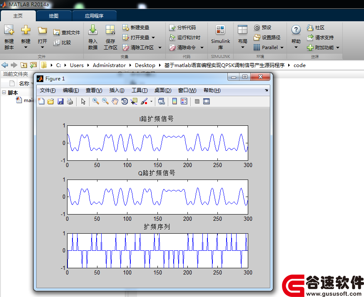Open the Help (帮助) menu in Figure 1
This screenshot has width=364, height=297.
212,90
